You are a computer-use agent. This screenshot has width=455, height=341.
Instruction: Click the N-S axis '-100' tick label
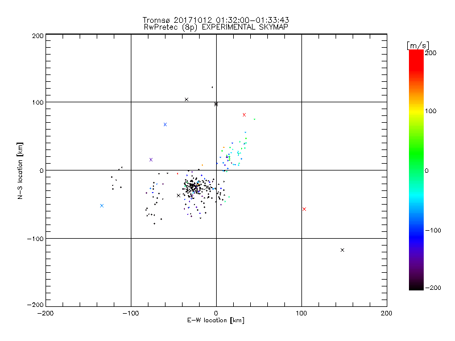tap(35, 239)
